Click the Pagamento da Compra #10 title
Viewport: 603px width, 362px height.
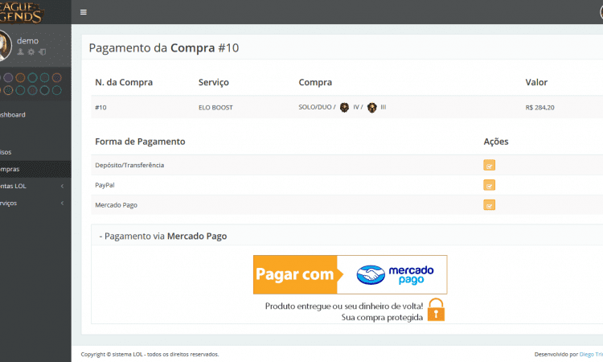tap(164, 48)
